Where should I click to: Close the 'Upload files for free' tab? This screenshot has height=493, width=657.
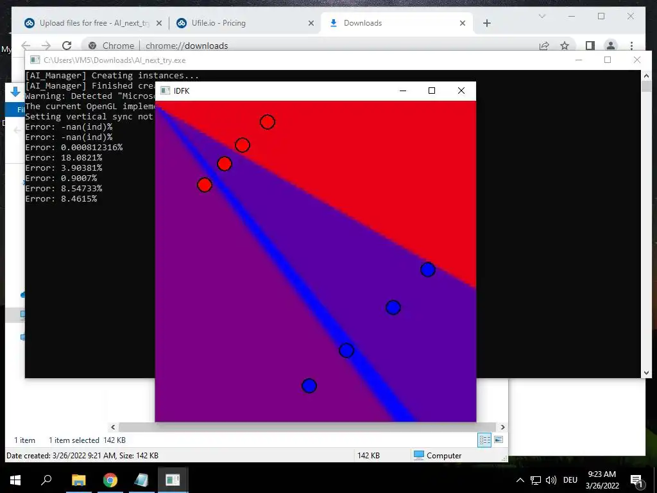[x=159, y=23]
